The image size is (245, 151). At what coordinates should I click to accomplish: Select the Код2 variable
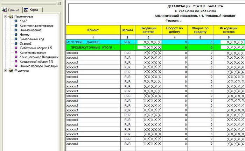tap(23, 21)
